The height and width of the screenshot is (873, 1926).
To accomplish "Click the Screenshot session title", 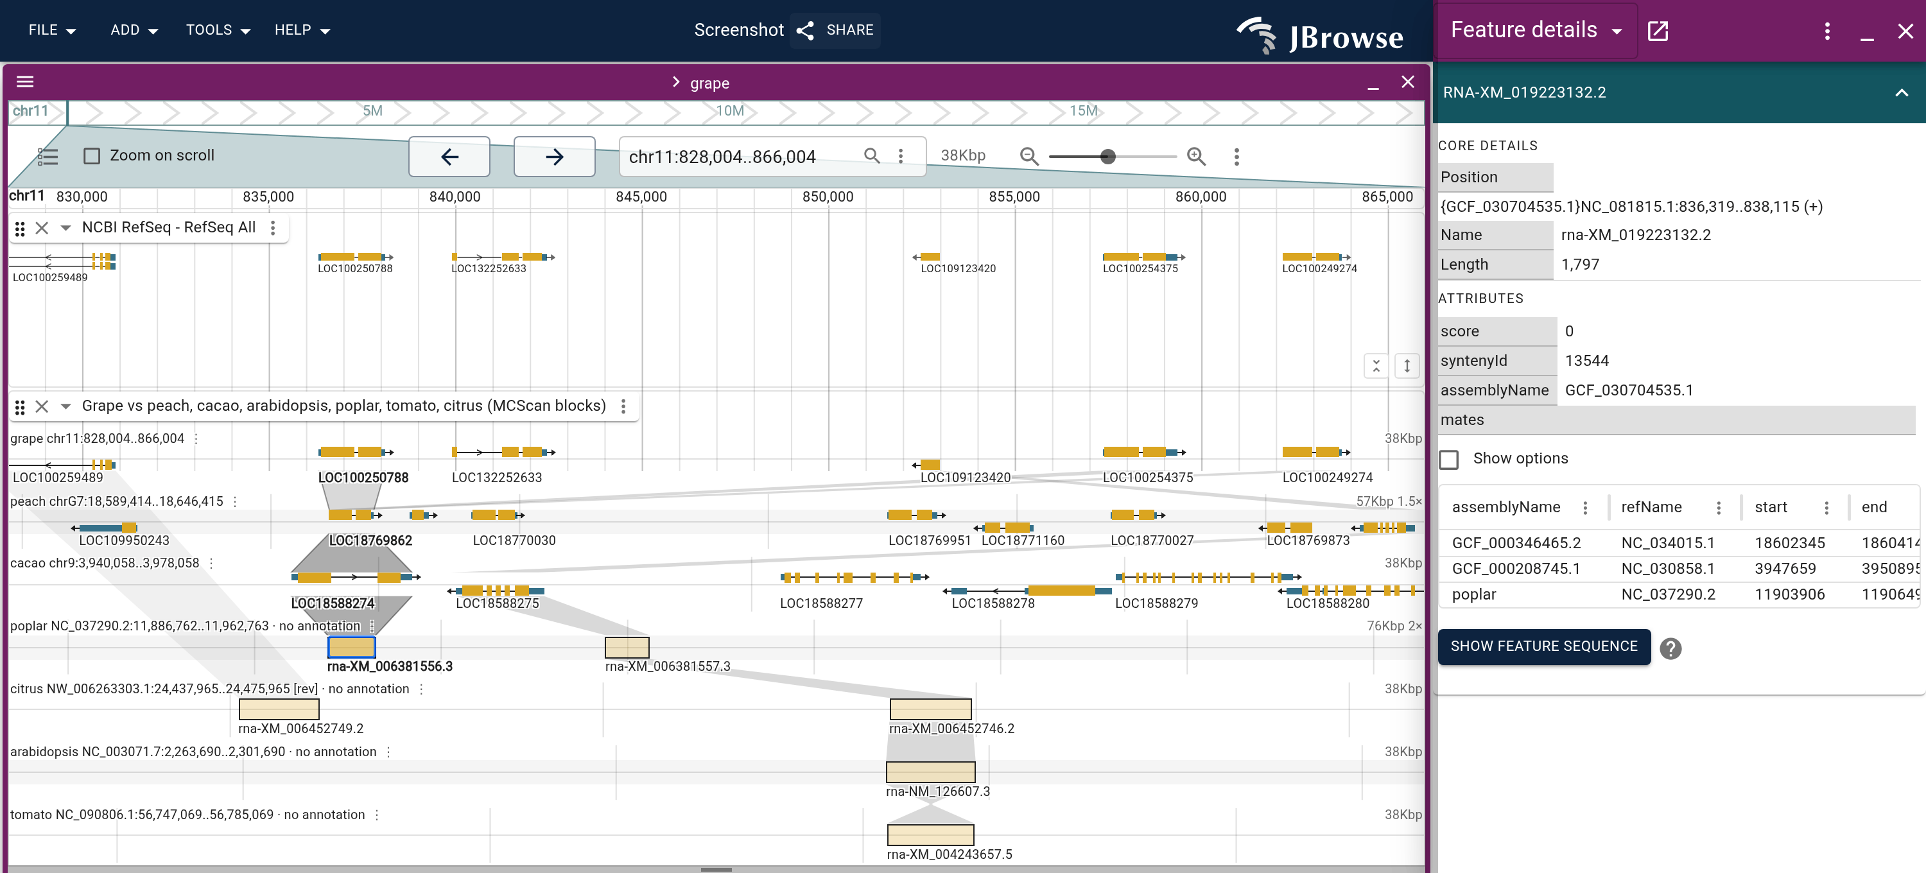I will click(x=739, y=30).
